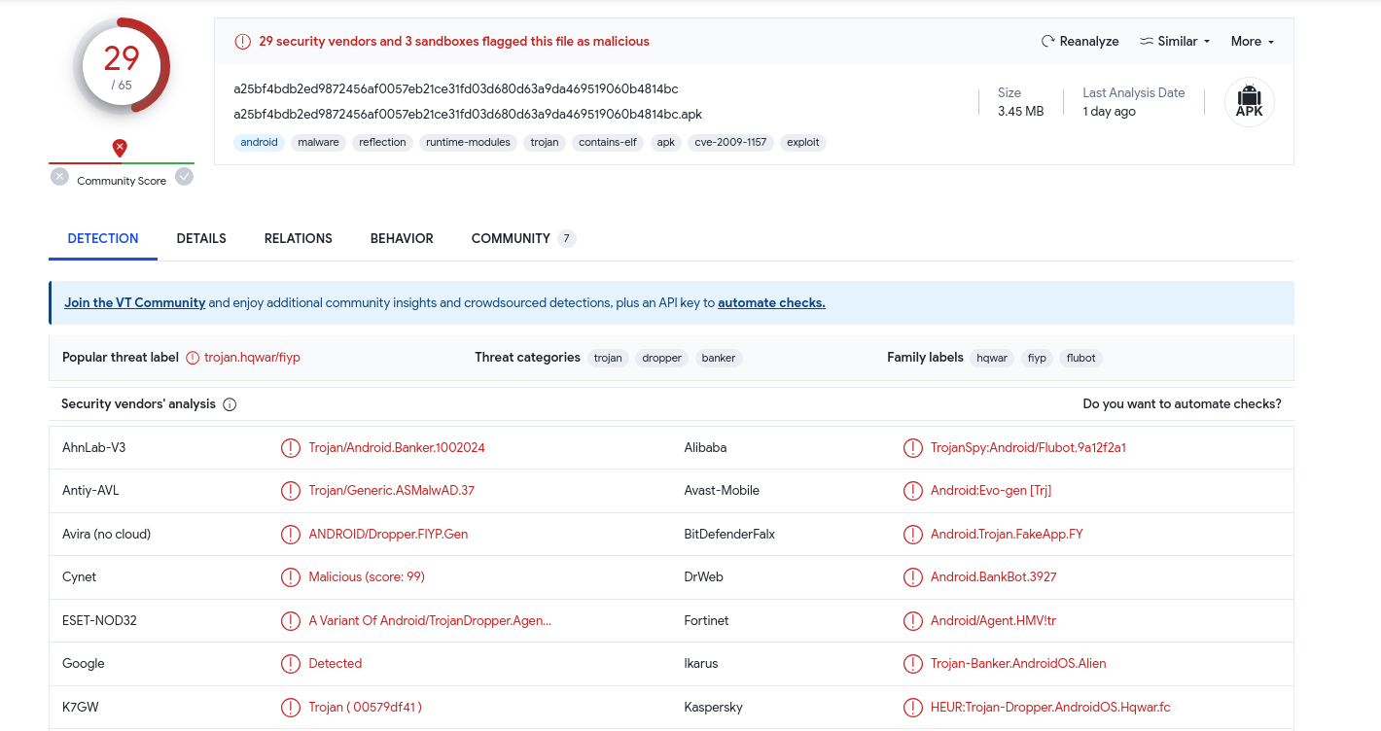The width and height of the screenshot is (1381, 731).
Task: Click Trojan-Banker.AndroidOS.Alien result
Action: coord(1018,664)
